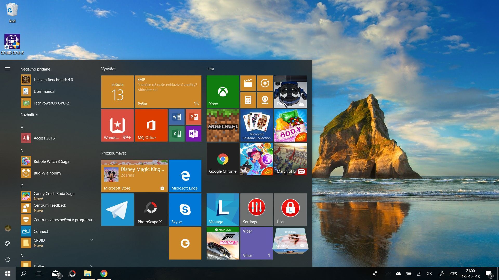Viewport: 499px width, 280px height.
Task: Open Microsoft Solitaire Collection tile
Action: 257,125
